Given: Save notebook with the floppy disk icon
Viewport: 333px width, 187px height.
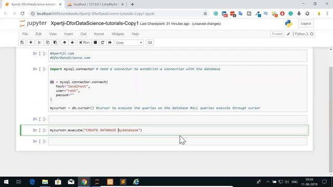Looking at the screenshot, I should (22, 43).
